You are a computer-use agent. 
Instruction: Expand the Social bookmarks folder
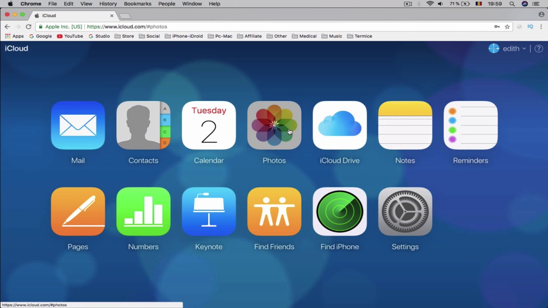(x=149, y=36)
